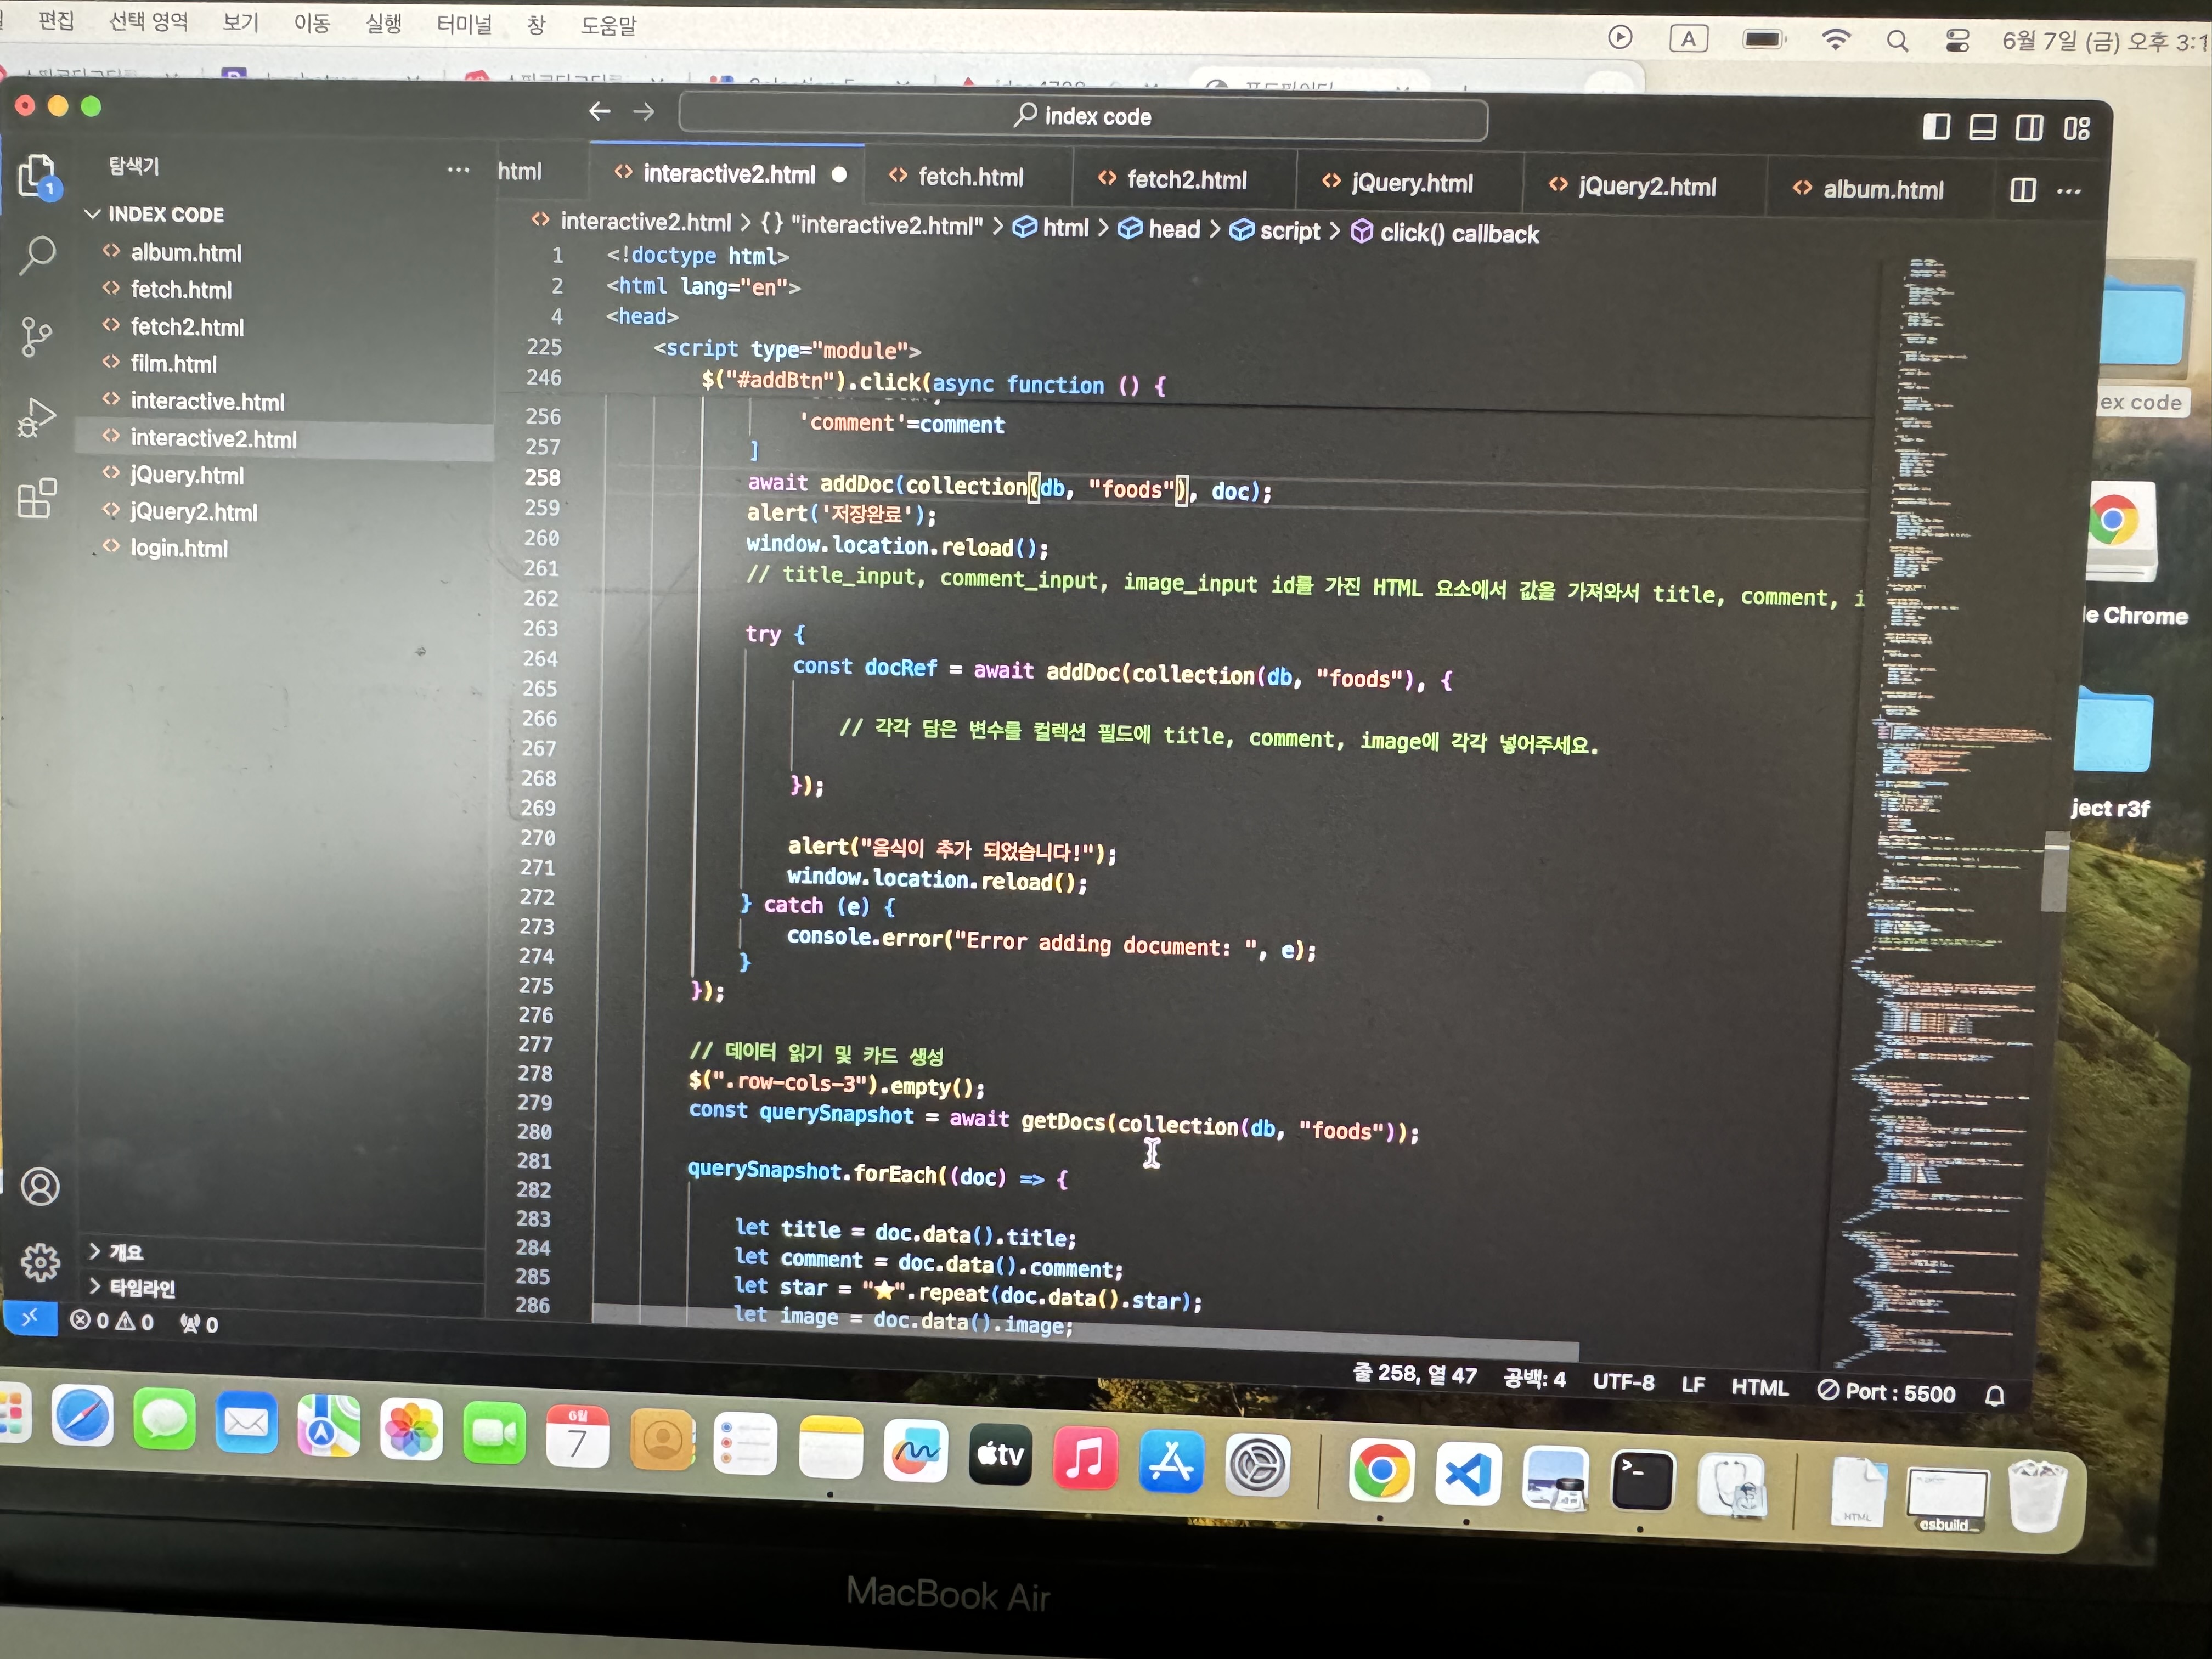Open the Extensions view
Viewport: 2212px width, 1659px height.
37,497
